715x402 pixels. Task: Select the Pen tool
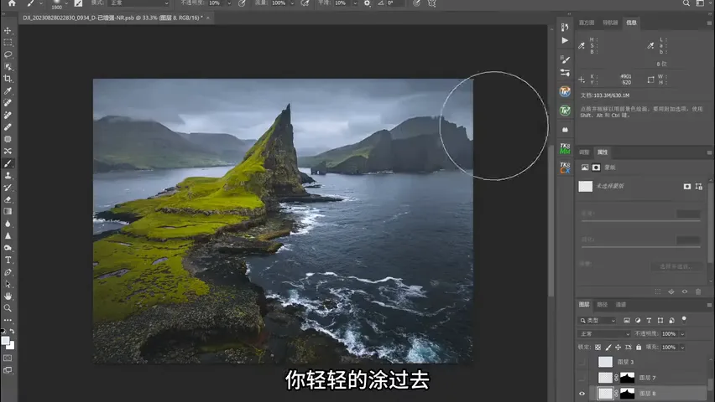(8, 272)
